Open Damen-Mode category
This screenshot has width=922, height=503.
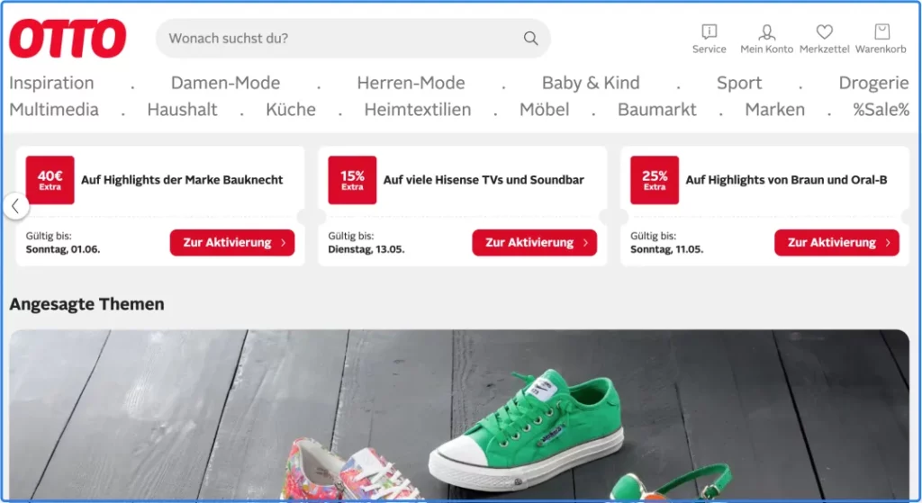[x=225, y=83]
